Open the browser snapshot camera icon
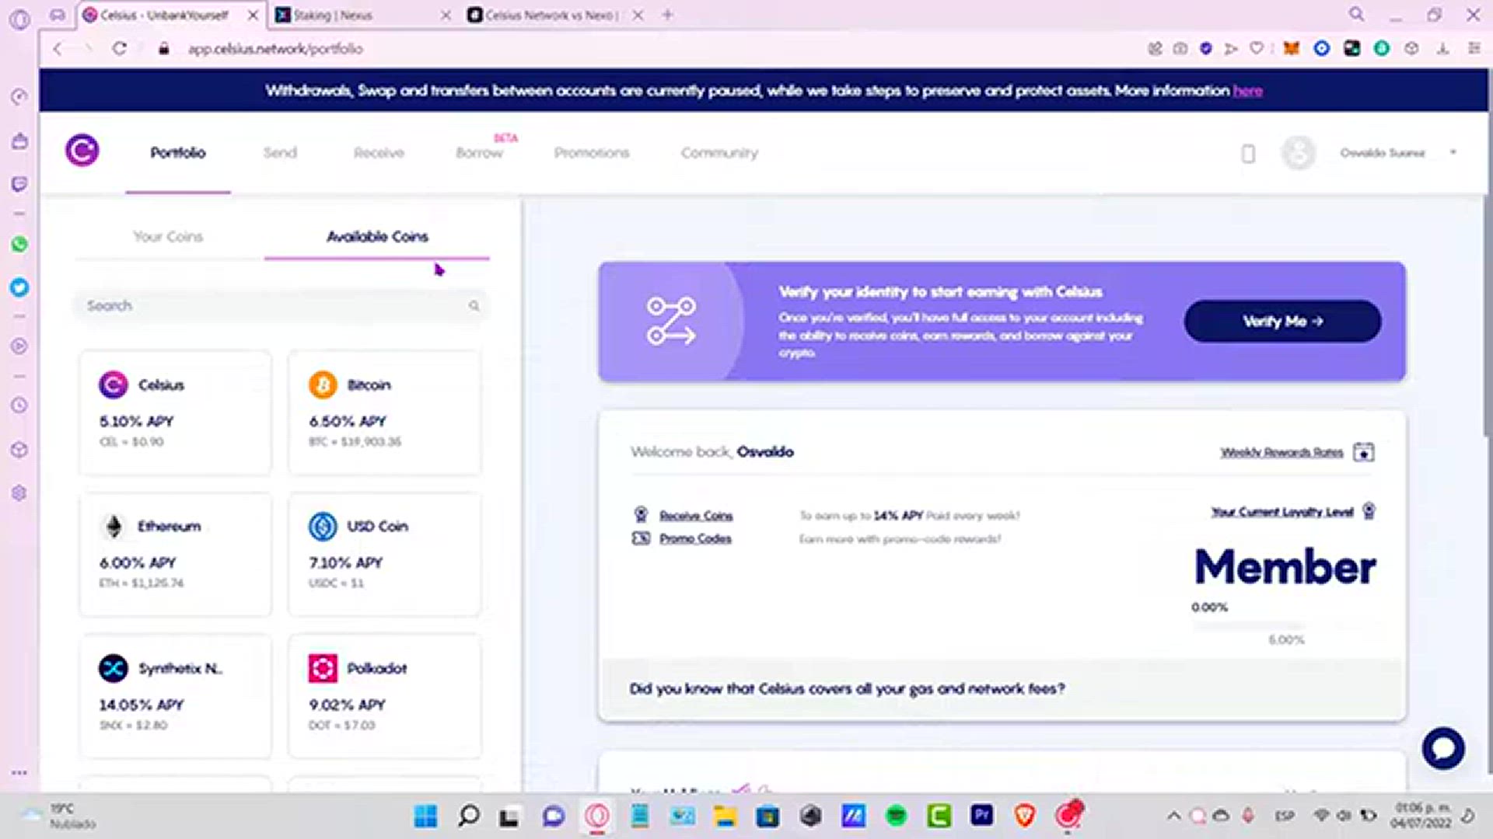Screen dimensions: 1493x839 pyautogui.click(x=1180, y=49)
